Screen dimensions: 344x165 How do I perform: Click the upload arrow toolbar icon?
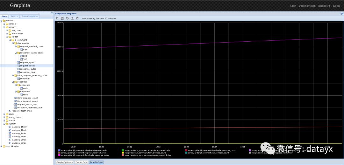[x=72, y=18]
